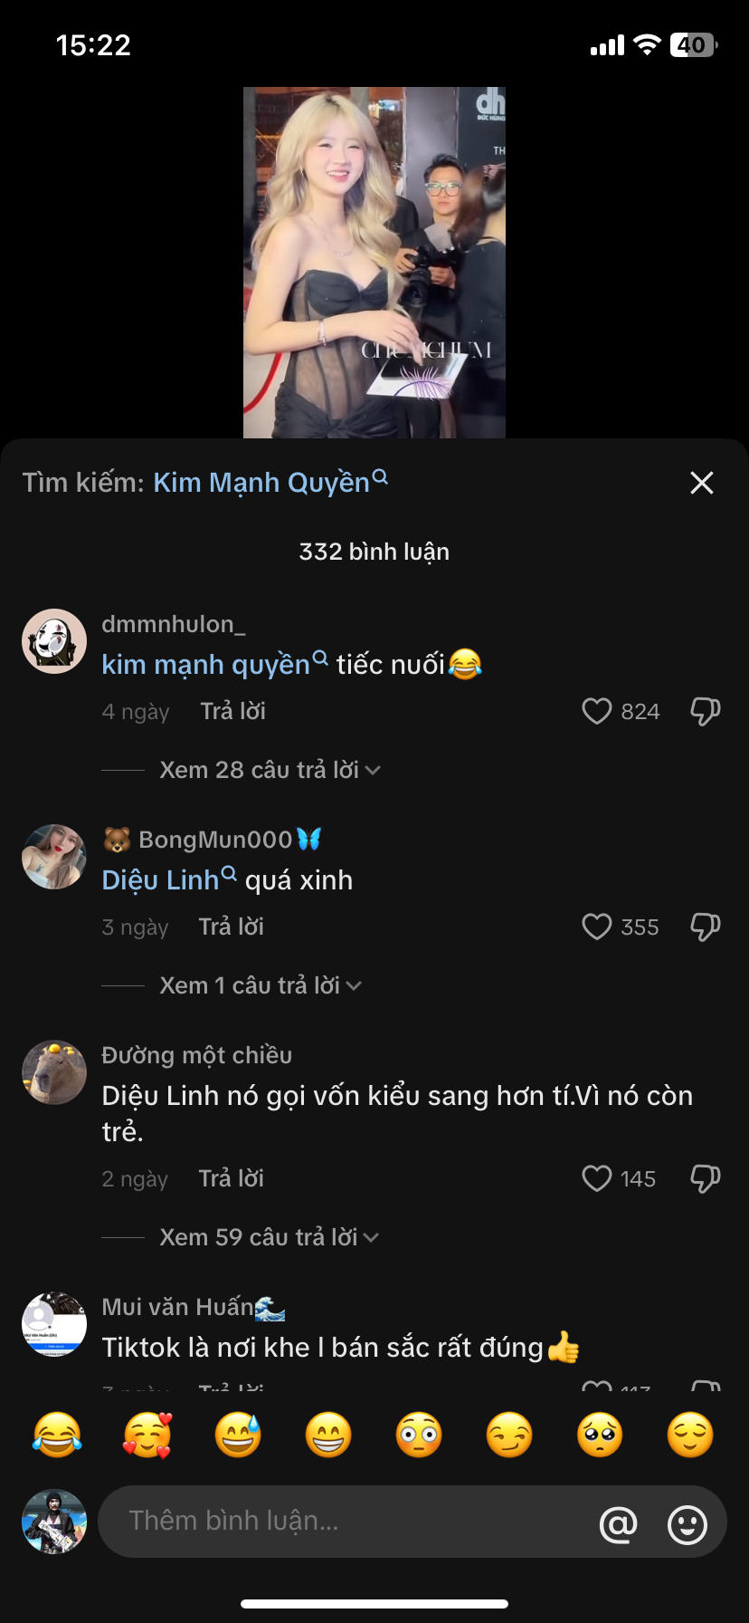Tap 'Trả lời' under dmmnhulon_'s comment
The image size is (749, 1623).
click(233, 711)
